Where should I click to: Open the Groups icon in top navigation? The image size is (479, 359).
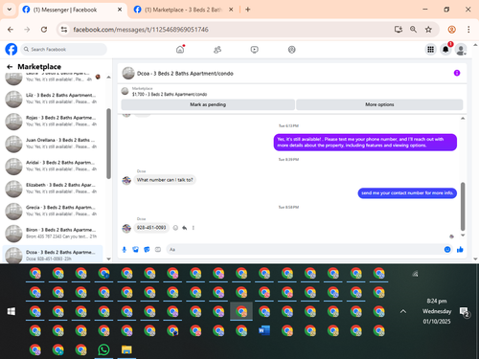(292, 50)
